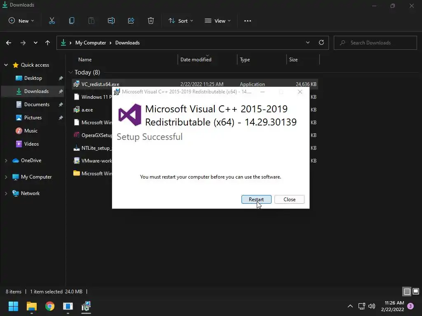This screenshot has width=422, height=316.
Task: Click the Copy icon in toolbar
Action: point(72,21)
